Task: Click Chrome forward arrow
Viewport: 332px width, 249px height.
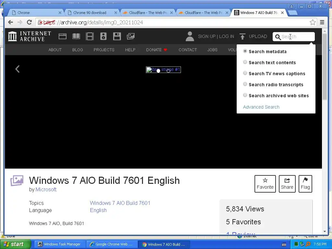Action: [20, 22]
